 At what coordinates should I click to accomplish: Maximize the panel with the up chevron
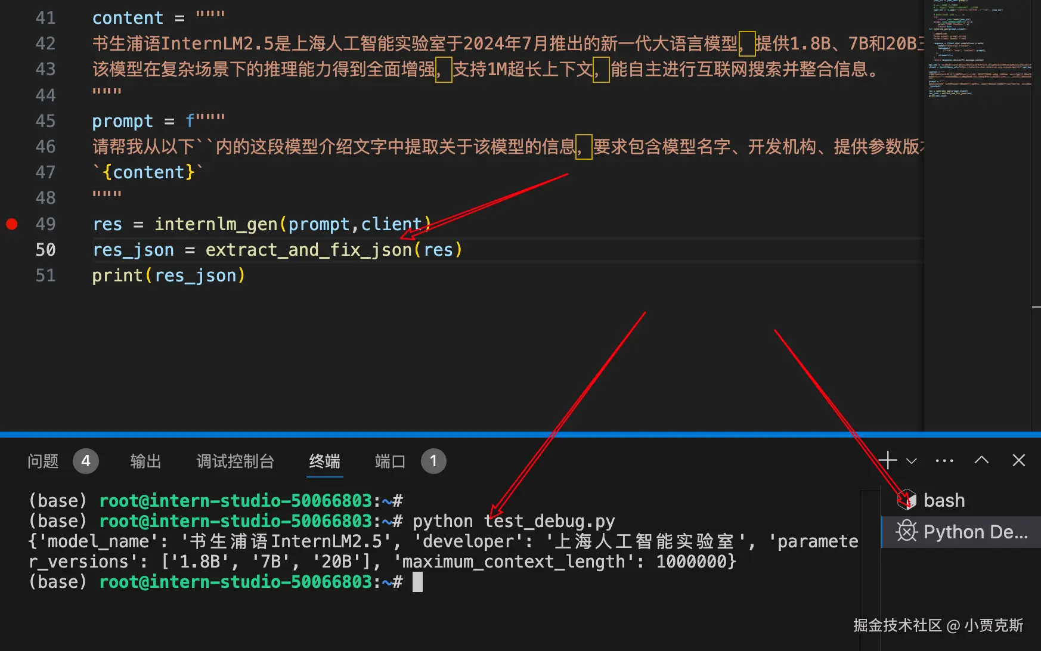click(x=981, y=460)
